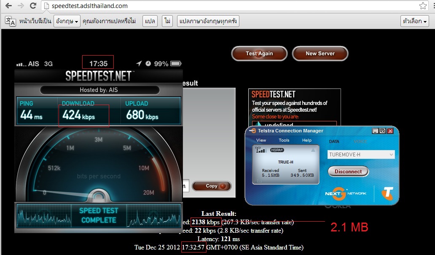435x255 pixels.
Task: Click the faint envelope icon in Telstra status panel
Action: pos(259,181)
